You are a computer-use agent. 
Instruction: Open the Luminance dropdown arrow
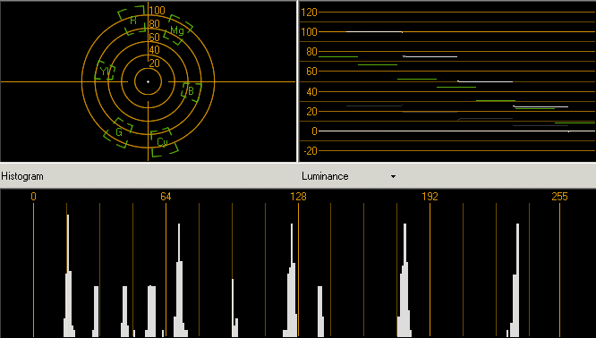tap(393, 176)
